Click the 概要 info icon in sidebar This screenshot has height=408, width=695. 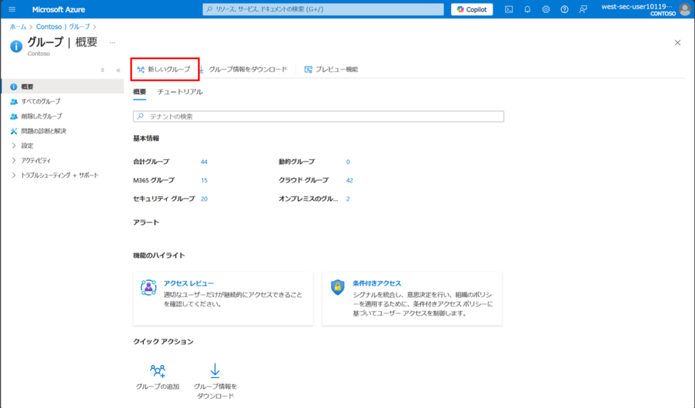(x=14, y=87)
